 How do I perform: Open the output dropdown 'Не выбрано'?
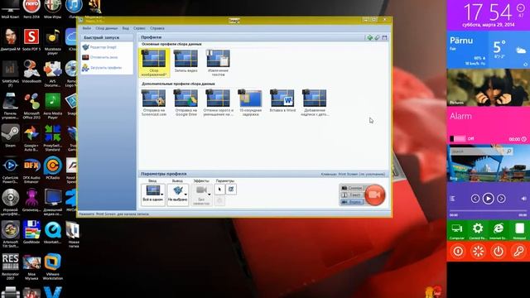point(178,195)
